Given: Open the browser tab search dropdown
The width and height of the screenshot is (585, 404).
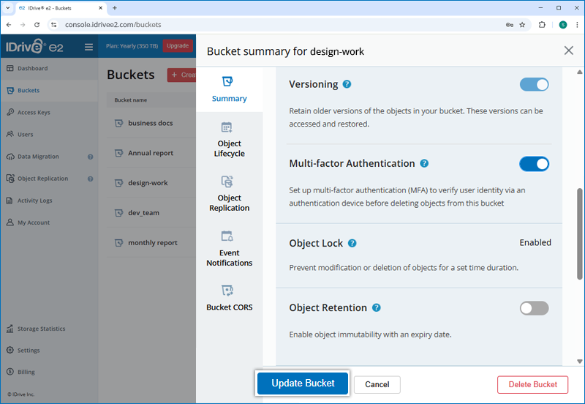Looking at the screenshot, I should click(7, 7).
